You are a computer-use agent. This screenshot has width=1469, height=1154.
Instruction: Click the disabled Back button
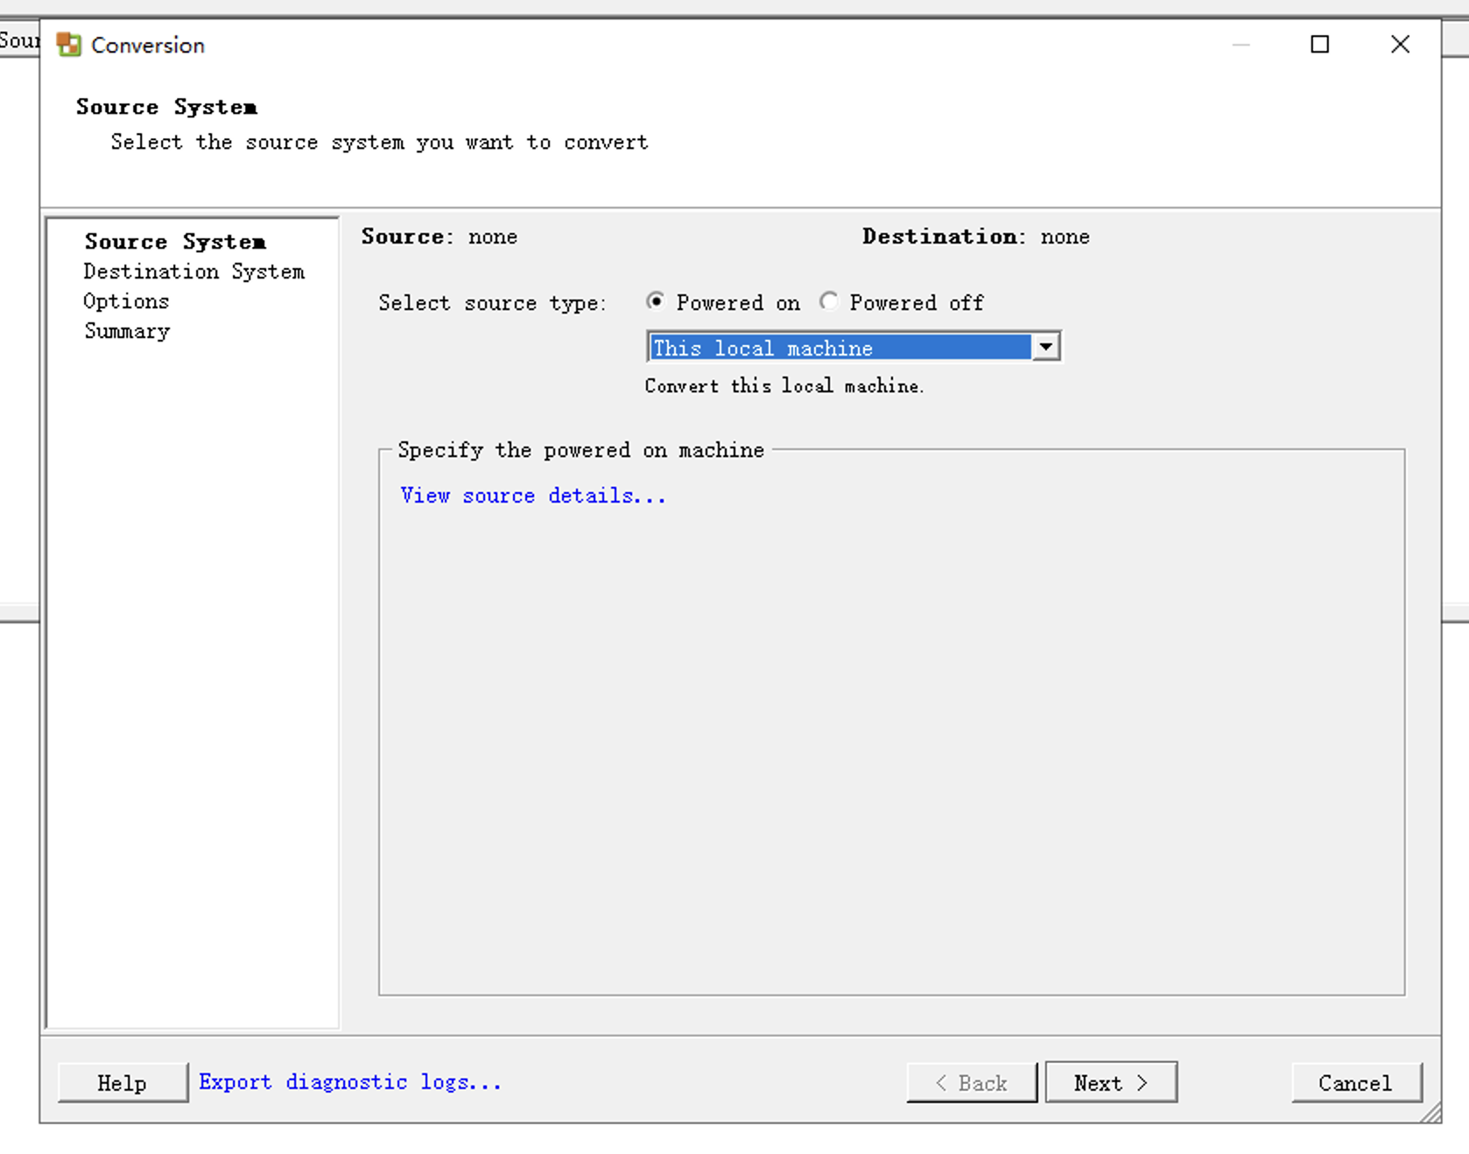[x=972, y=1082]
